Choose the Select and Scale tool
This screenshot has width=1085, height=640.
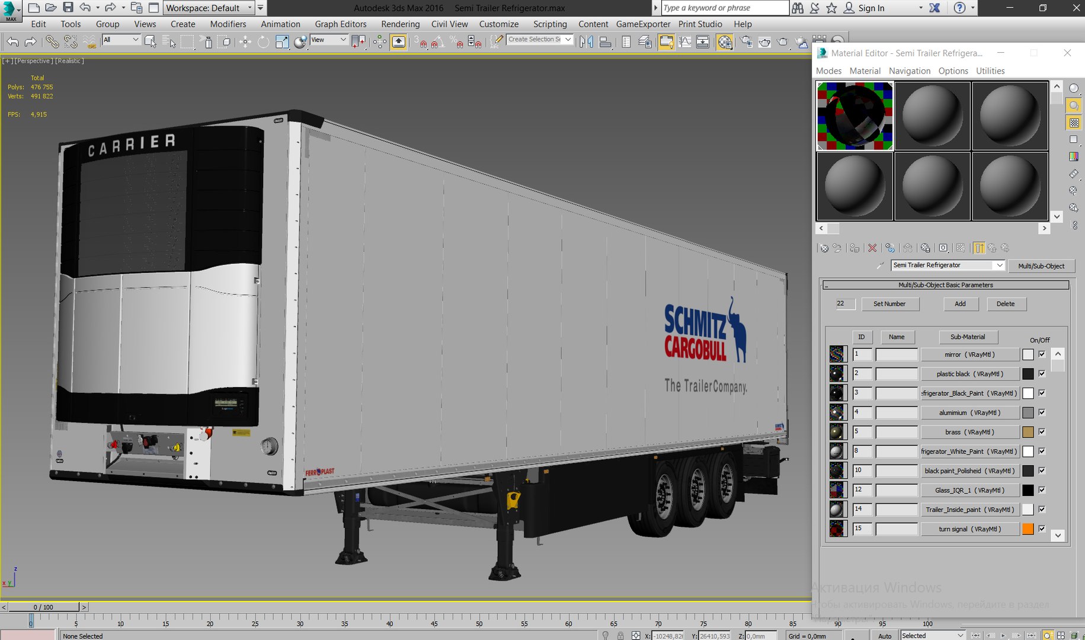tap(282, 41)
